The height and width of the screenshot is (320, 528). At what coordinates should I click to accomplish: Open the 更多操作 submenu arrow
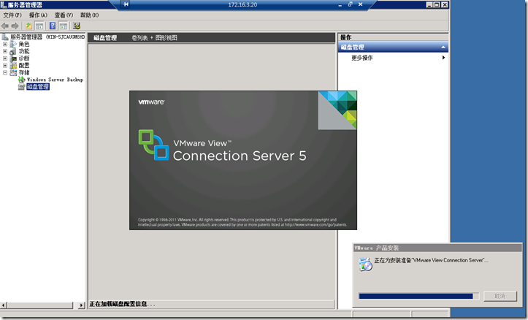click(x=443, y=58)
